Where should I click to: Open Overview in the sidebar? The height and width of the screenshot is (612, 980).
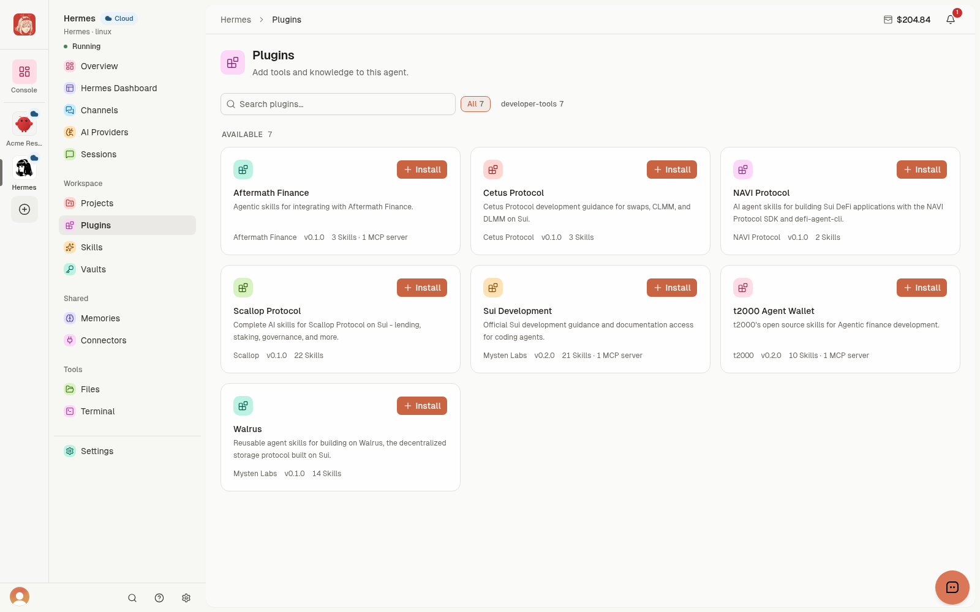tap(127, 66)
